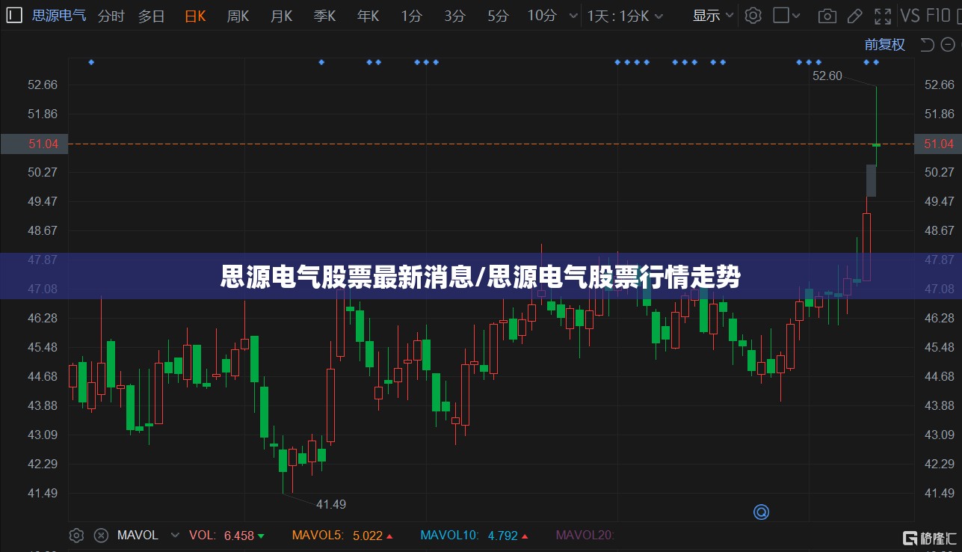The width and height of the screenshot is (962, 552).
Task: Click the 思源电气 stock name
Action: pos(59,15)
